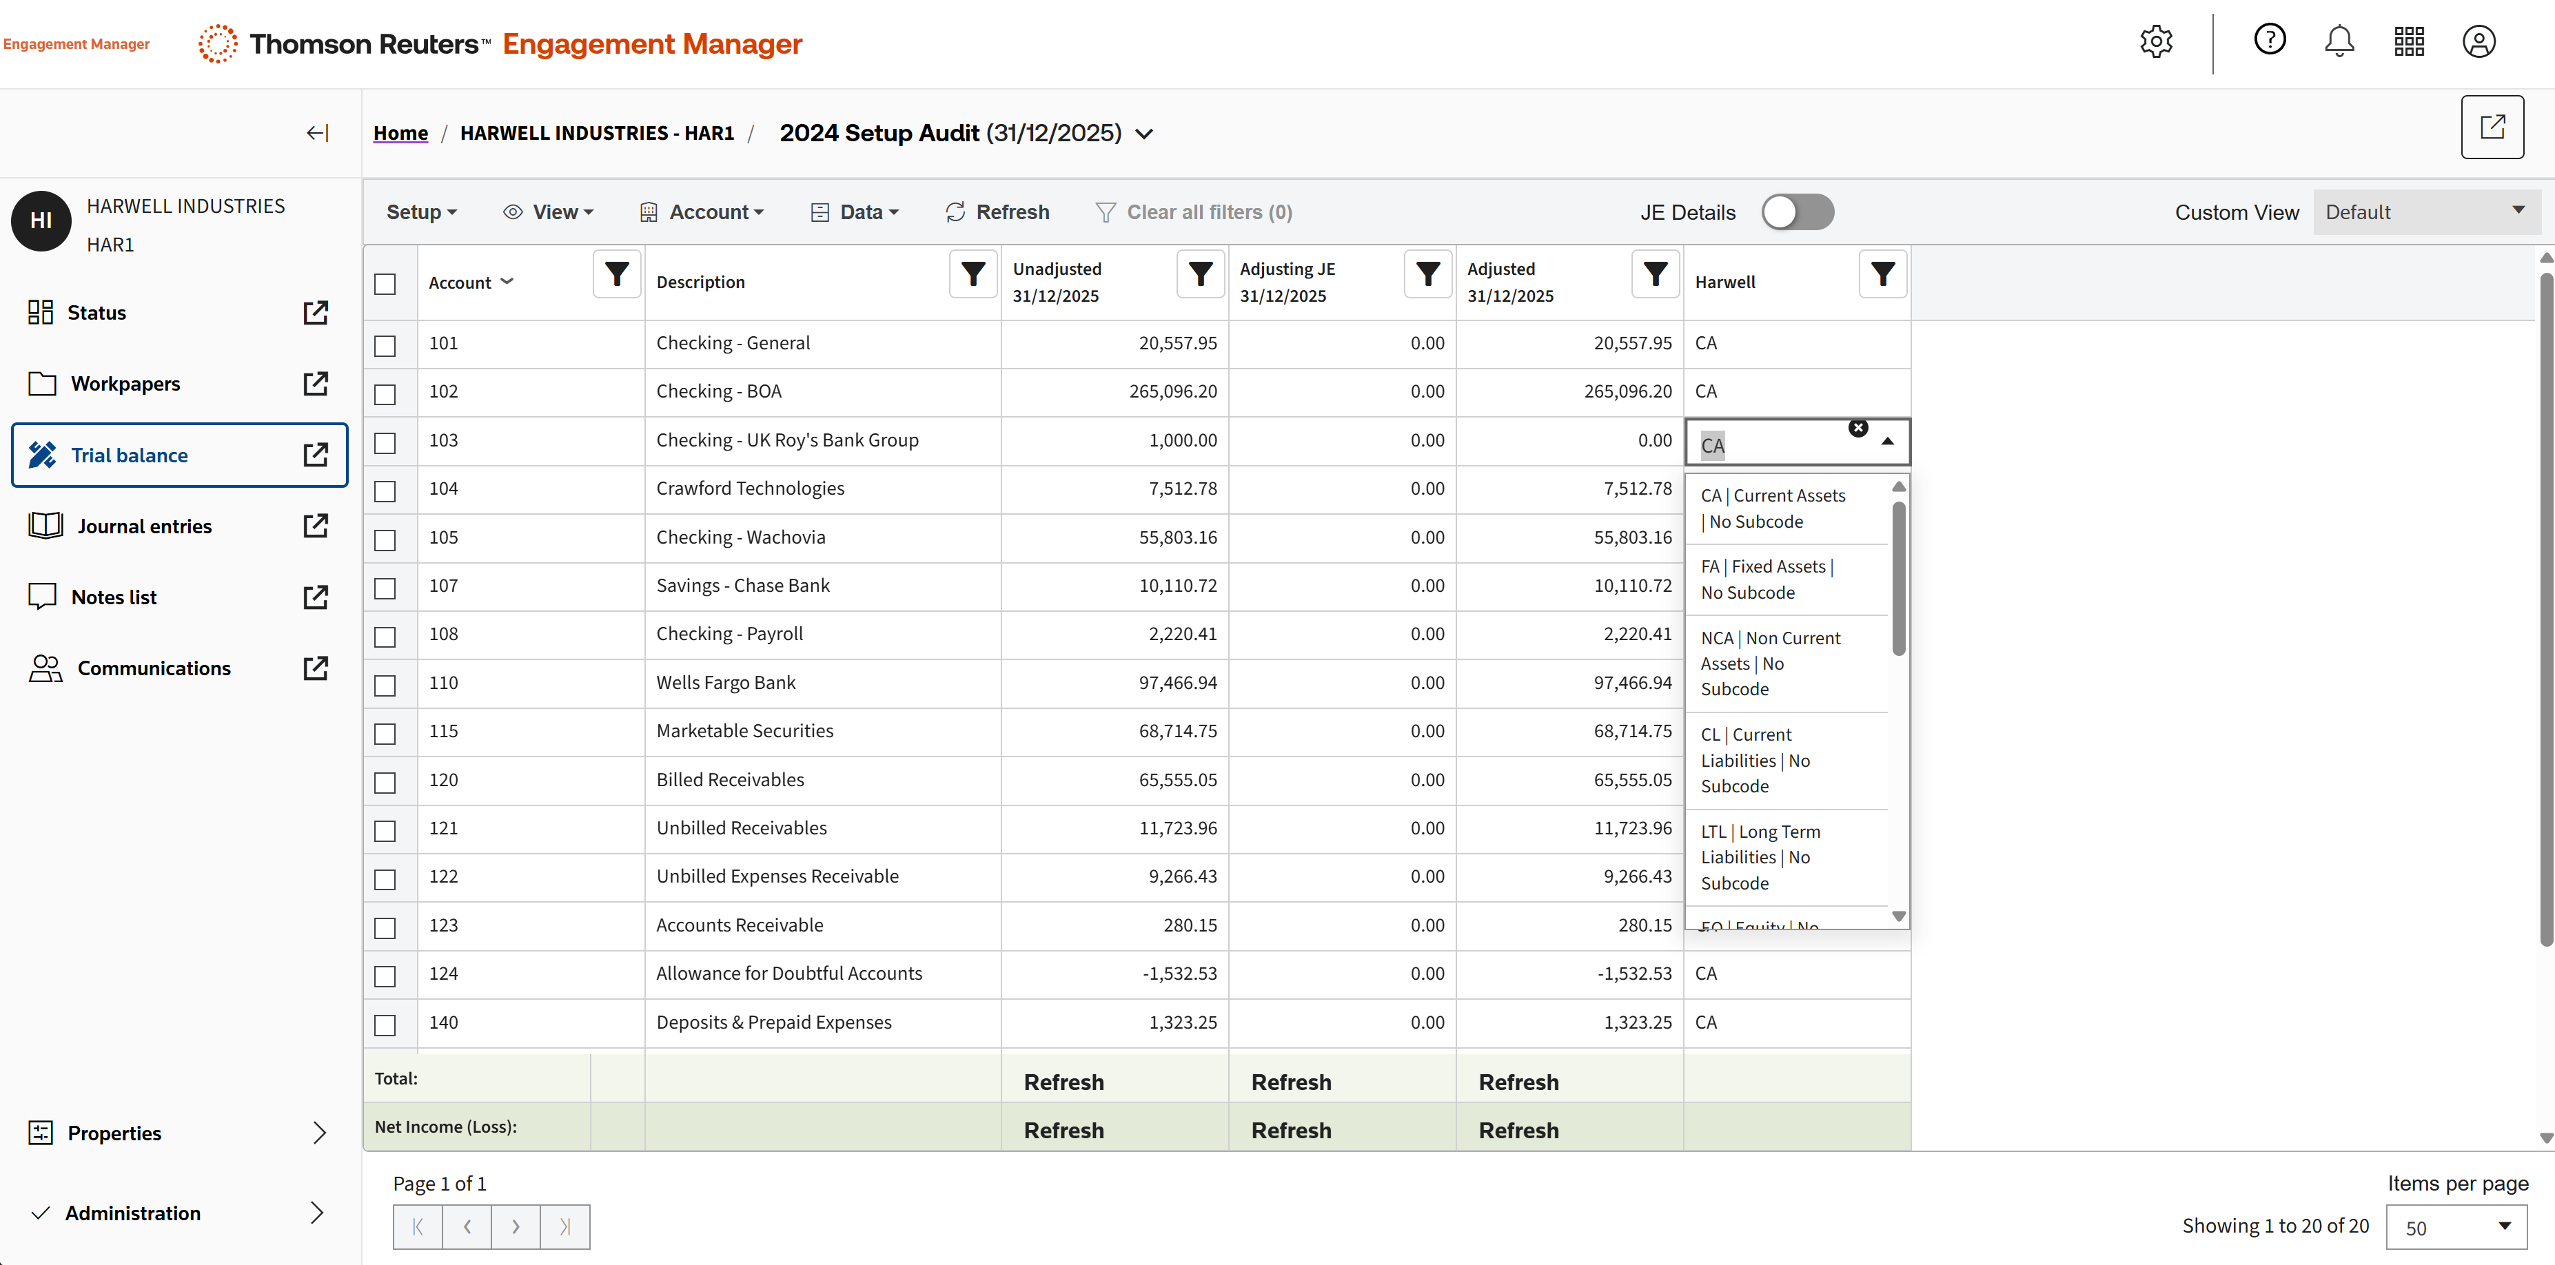Open the apps grid launcher
Viewport: 2555px width, 1265px height.
(2409, 41)
